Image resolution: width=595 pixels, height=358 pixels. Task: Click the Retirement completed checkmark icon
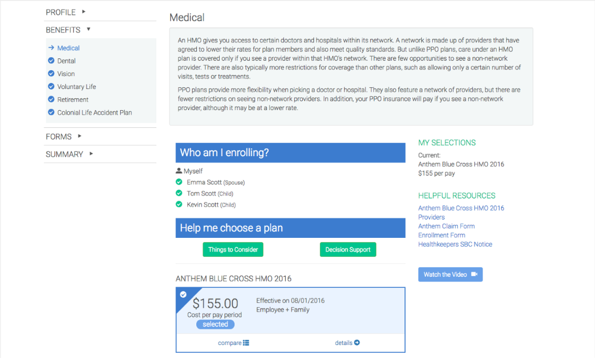tap(51, 100)
